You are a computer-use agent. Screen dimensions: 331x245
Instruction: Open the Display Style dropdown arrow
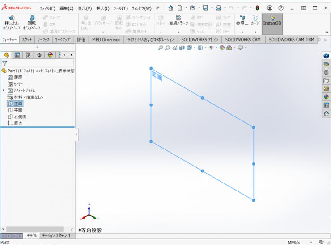click(205, 48)
